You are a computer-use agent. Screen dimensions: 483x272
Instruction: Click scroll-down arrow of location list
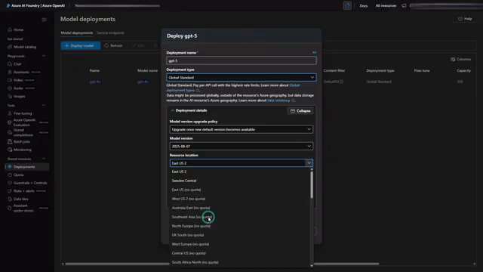click(312, 265)
